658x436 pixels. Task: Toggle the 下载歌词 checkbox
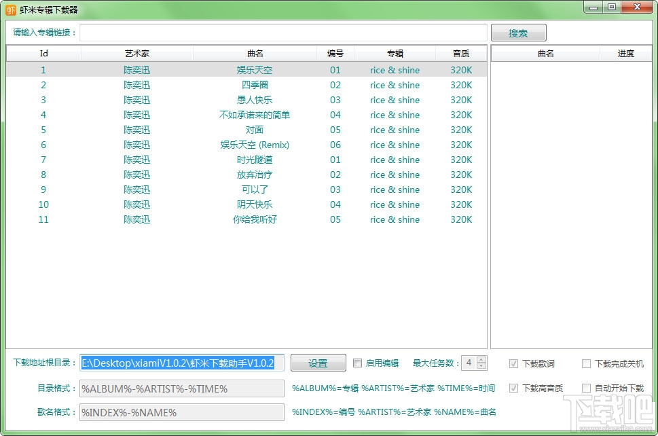[x=513, y=363]
